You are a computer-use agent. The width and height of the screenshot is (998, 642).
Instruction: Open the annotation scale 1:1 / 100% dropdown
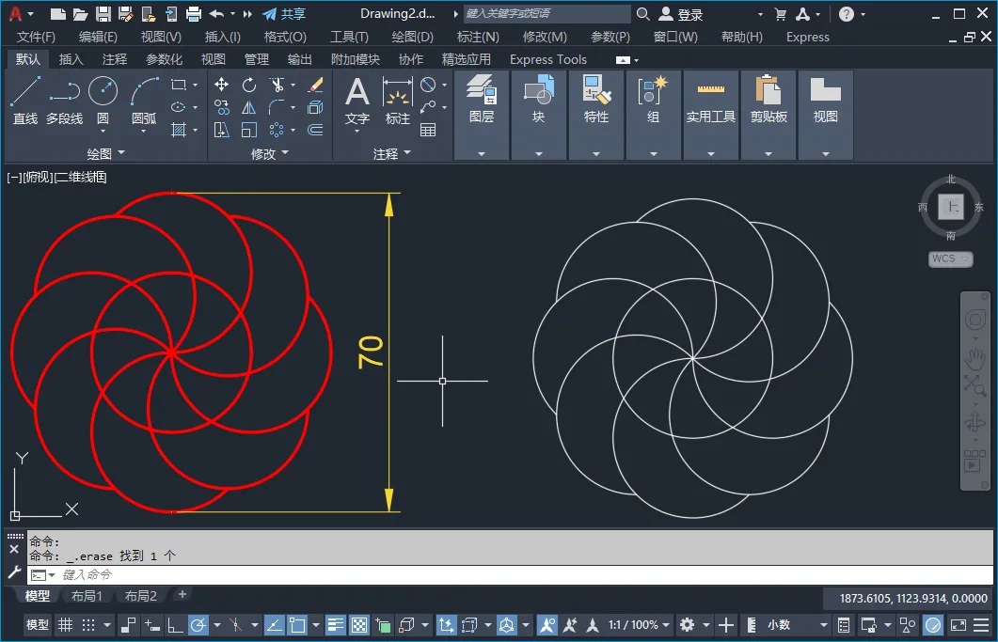click(x=639, y=625)
